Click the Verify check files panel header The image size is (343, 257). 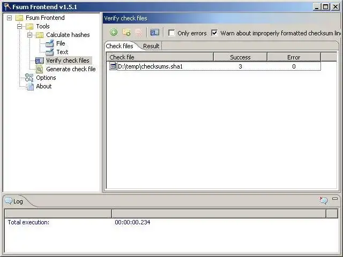pos(221,18)
